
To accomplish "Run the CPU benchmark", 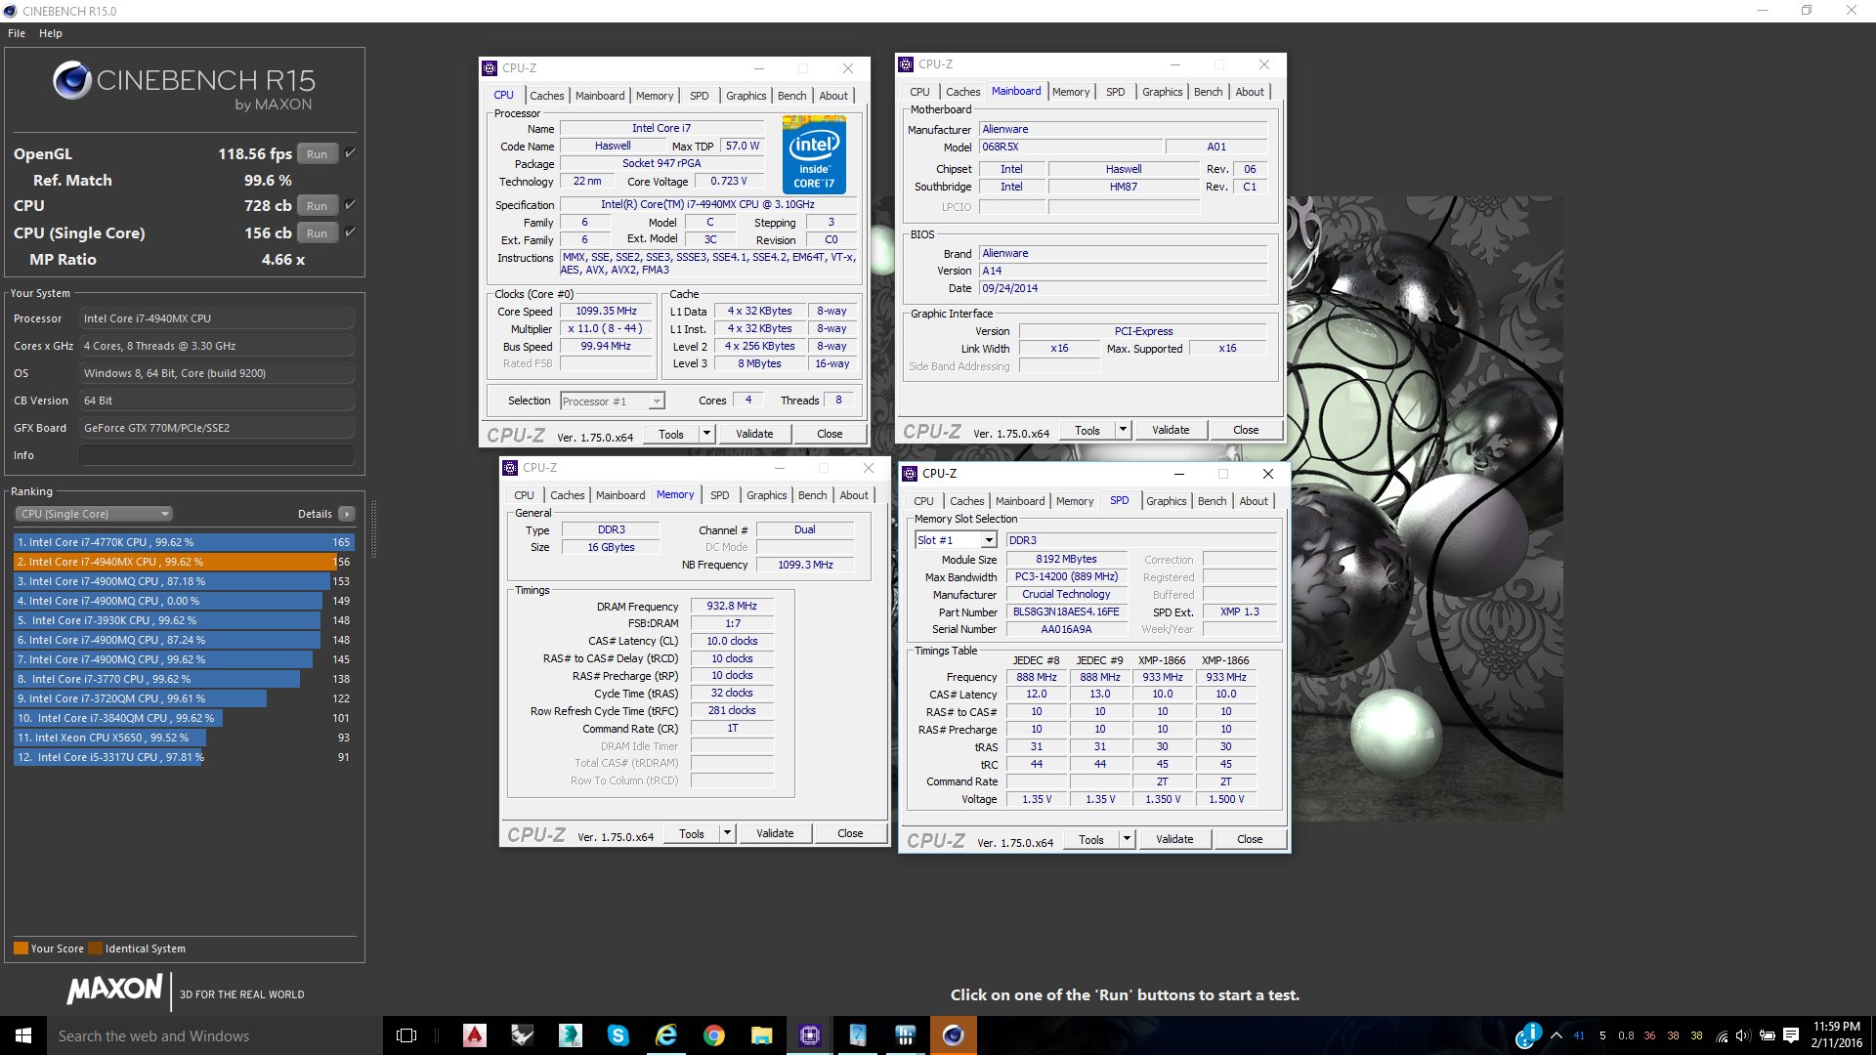I will coord(317,206).
